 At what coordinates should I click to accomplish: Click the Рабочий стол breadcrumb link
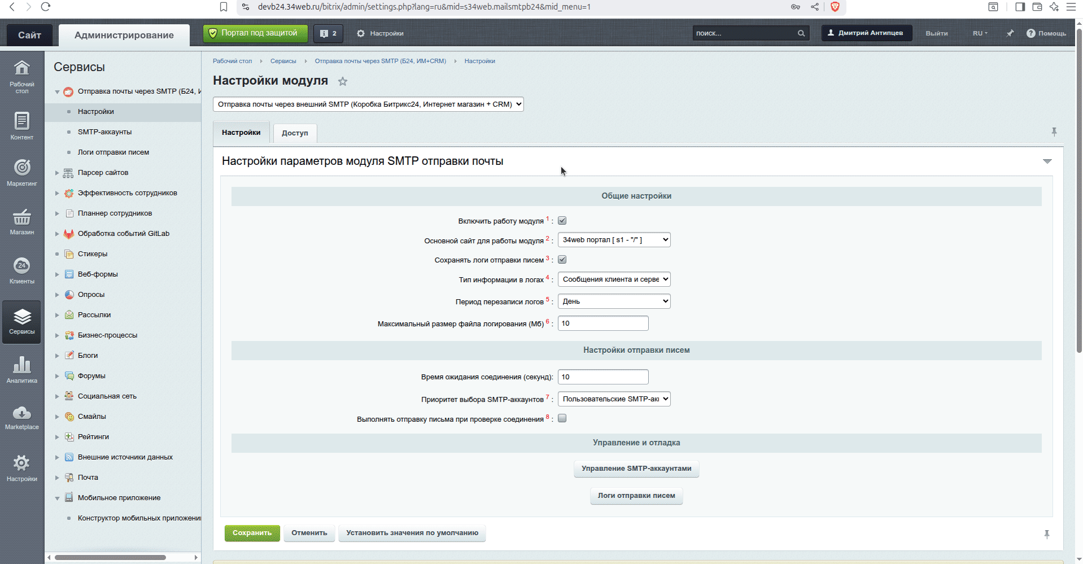click(x=232, y=61)
